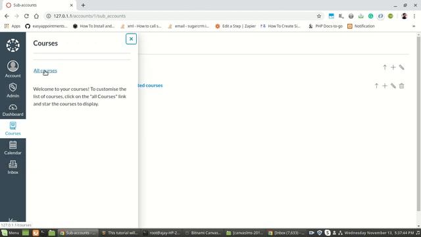Open the teal circular extension icon
This screenshot has height=237, width=421.
[371, 16]
